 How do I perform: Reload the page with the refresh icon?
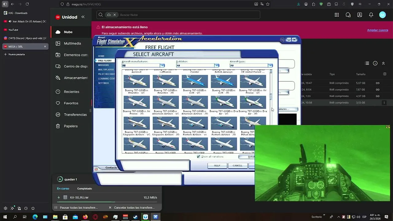[27, 4]
